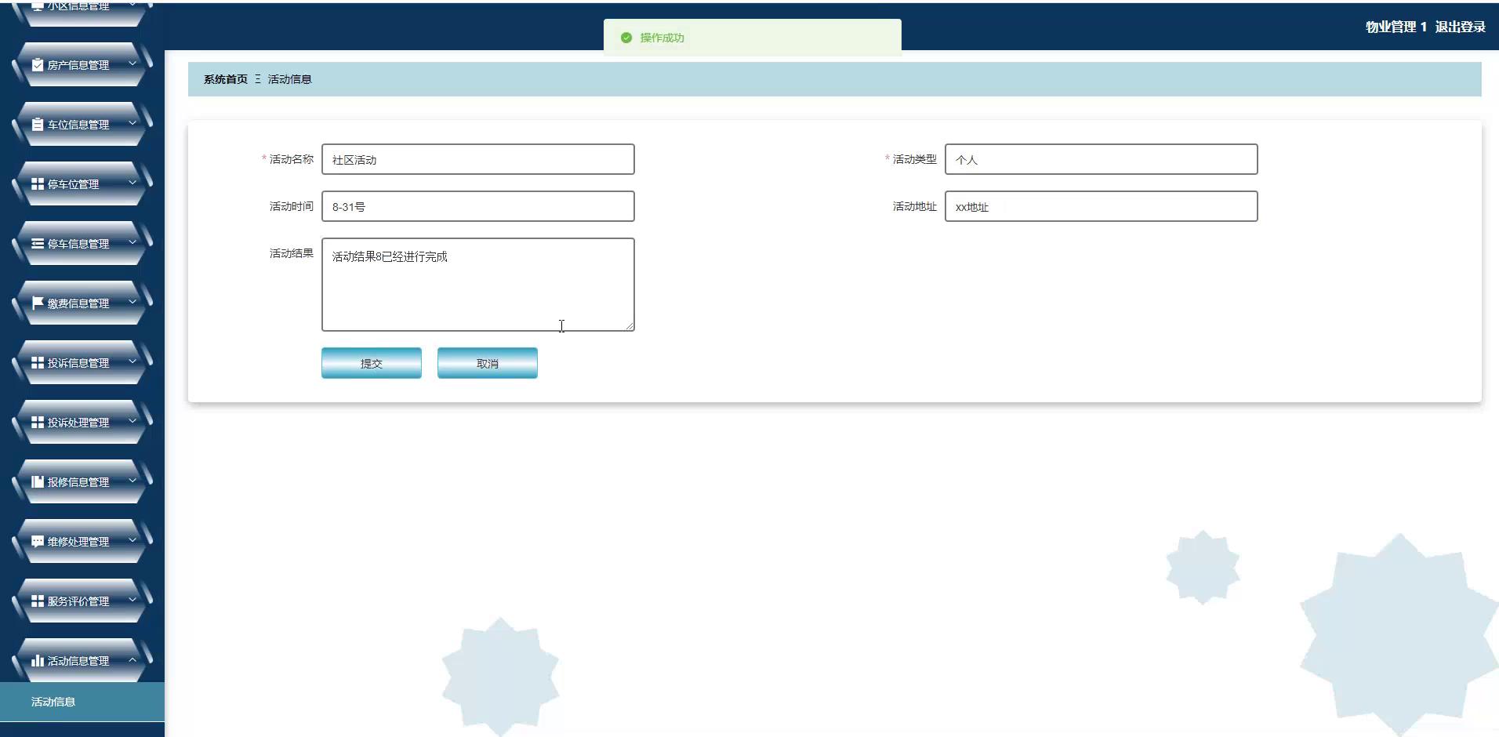
Task: Click the 停车信息管理 list icon
Action: point(38,244)
